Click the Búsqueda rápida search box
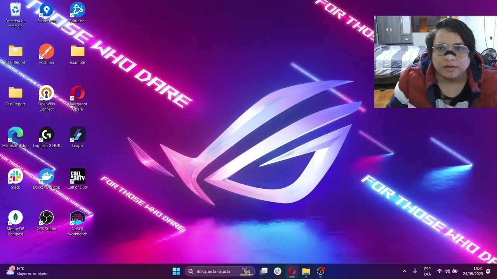The width and height of the screenshot is (497, 279). (220, 271)
